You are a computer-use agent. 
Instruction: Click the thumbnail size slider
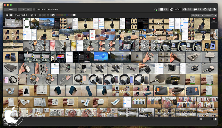coord(205,119)
